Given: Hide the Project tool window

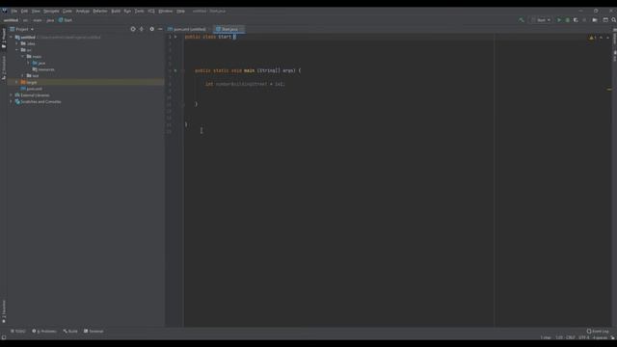Looking at the screenshot, I should tap(160, 29).
